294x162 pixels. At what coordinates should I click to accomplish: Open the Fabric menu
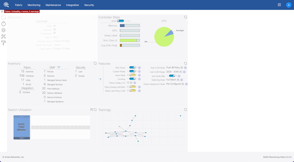click(x=19, y=5)
